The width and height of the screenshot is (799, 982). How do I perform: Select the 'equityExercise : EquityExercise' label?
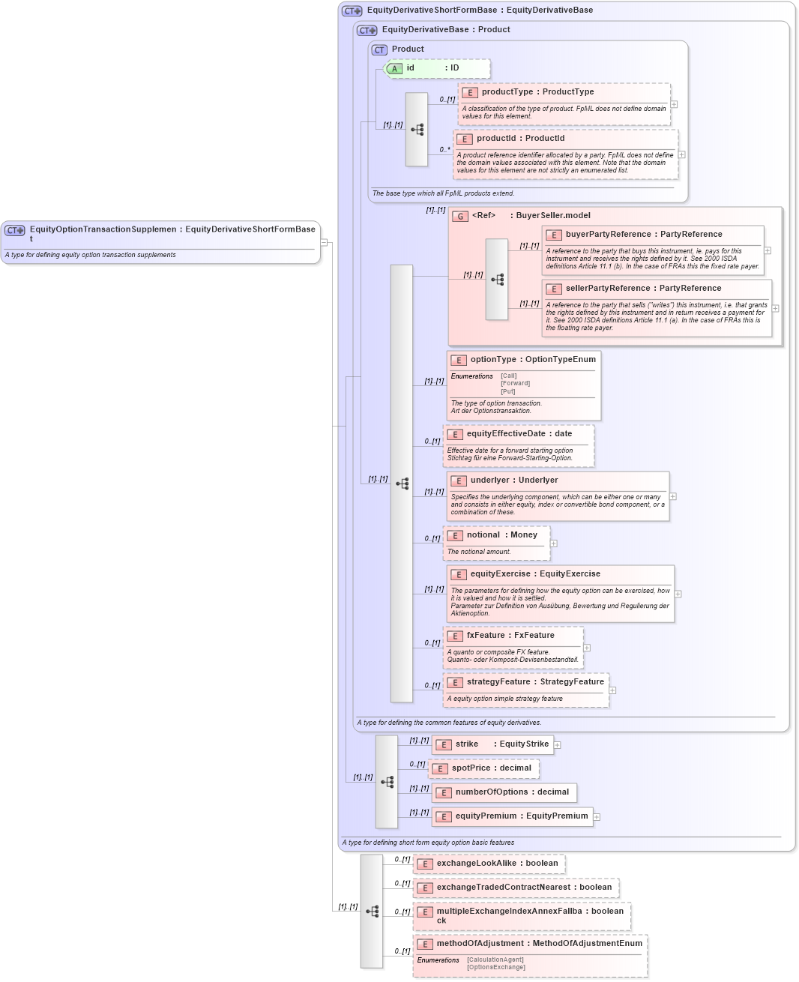coord(535,574)
